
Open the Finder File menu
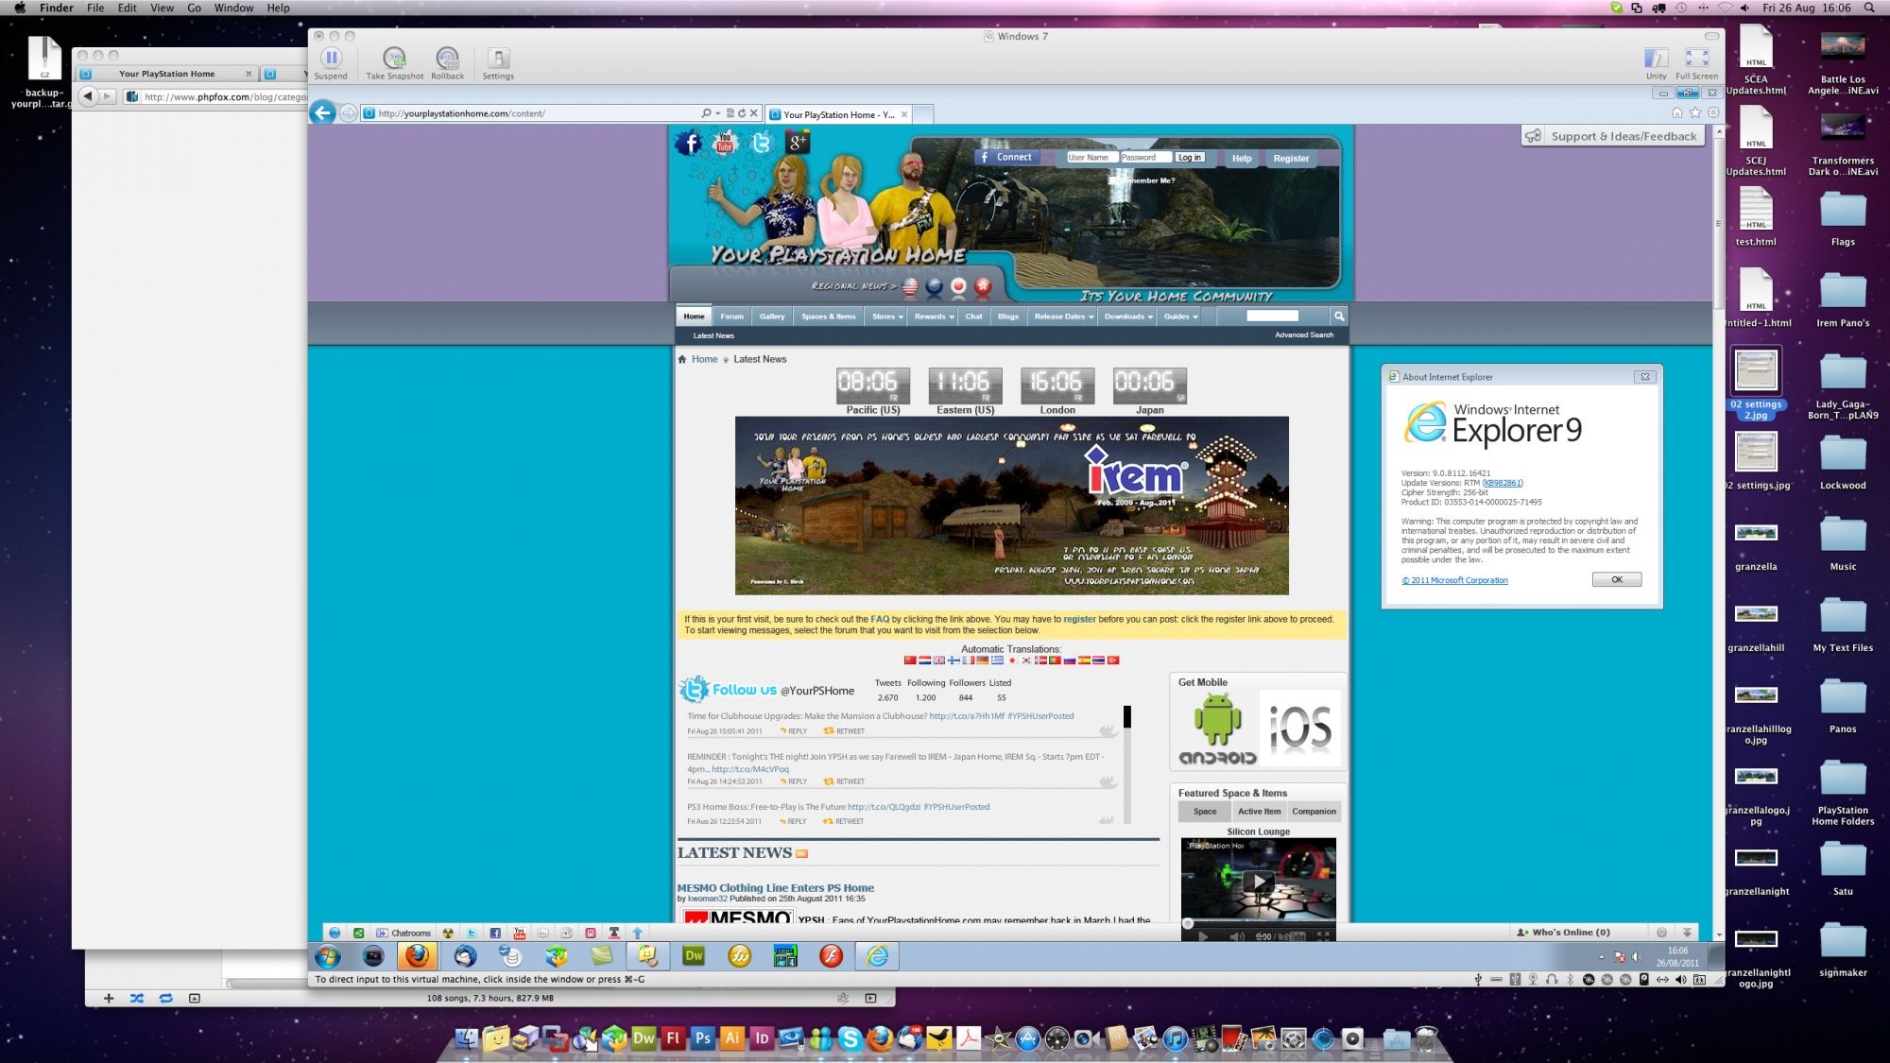point(95,8)
